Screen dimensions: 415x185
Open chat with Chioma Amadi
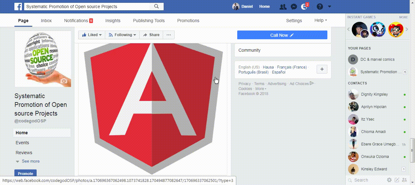[377, 132]
